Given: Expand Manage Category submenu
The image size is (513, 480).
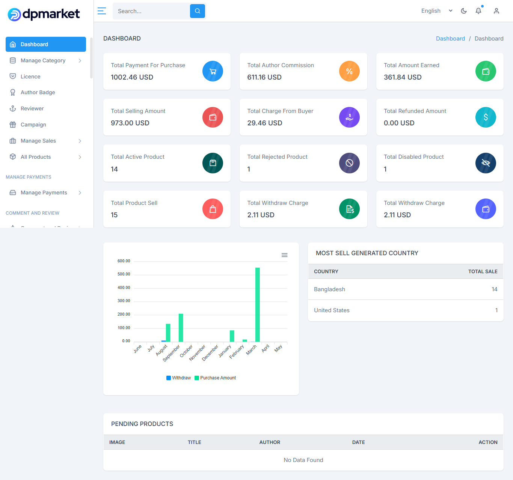Looking at the screenshot, I should 46,60.
